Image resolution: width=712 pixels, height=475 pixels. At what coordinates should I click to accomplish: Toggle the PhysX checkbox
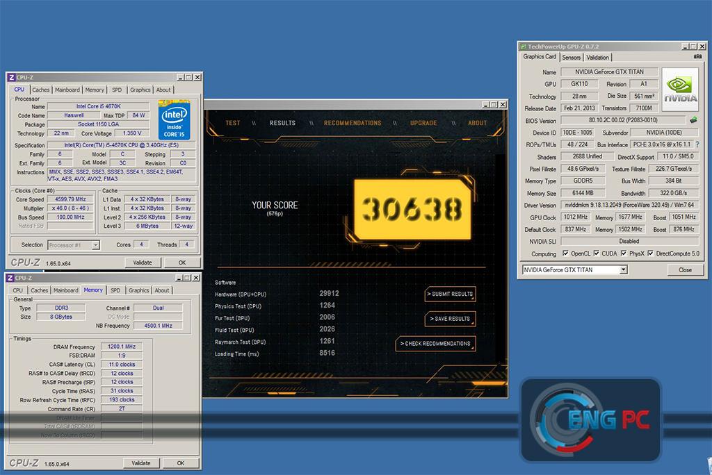click(x=624, y=253)
